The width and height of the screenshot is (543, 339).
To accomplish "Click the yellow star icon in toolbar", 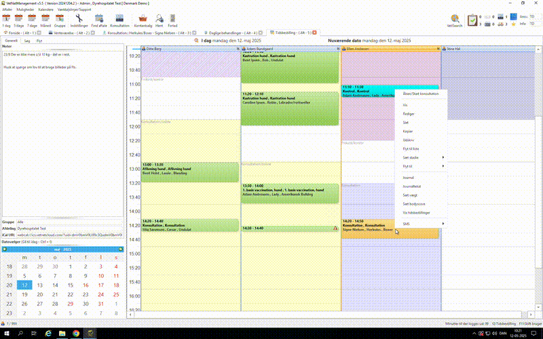I will (x=514, y=24).
